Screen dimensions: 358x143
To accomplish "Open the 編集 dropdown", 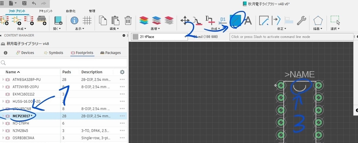I will coord(115,29).
